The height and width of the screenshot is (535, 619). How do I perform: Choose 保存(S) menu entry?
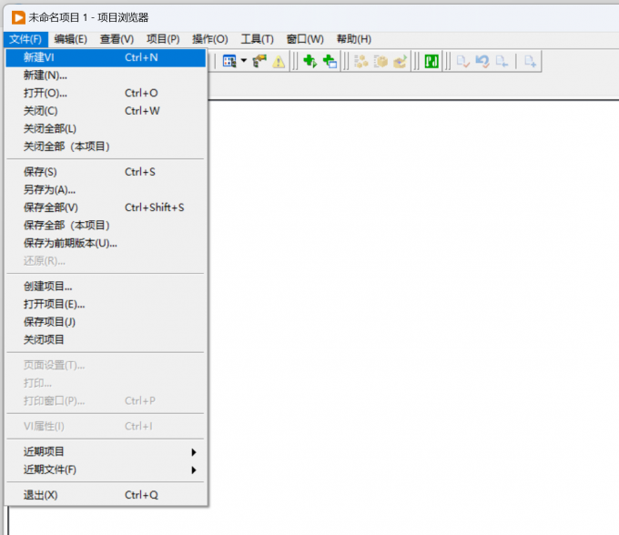click(x=106, y=172)
